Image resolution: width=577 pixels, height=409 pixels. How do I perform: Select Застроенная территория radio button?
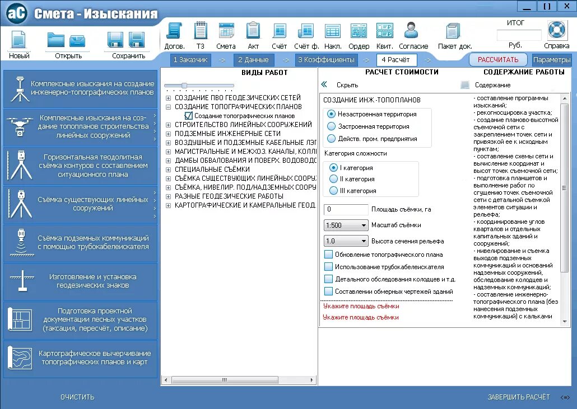(x=331, y=126)
